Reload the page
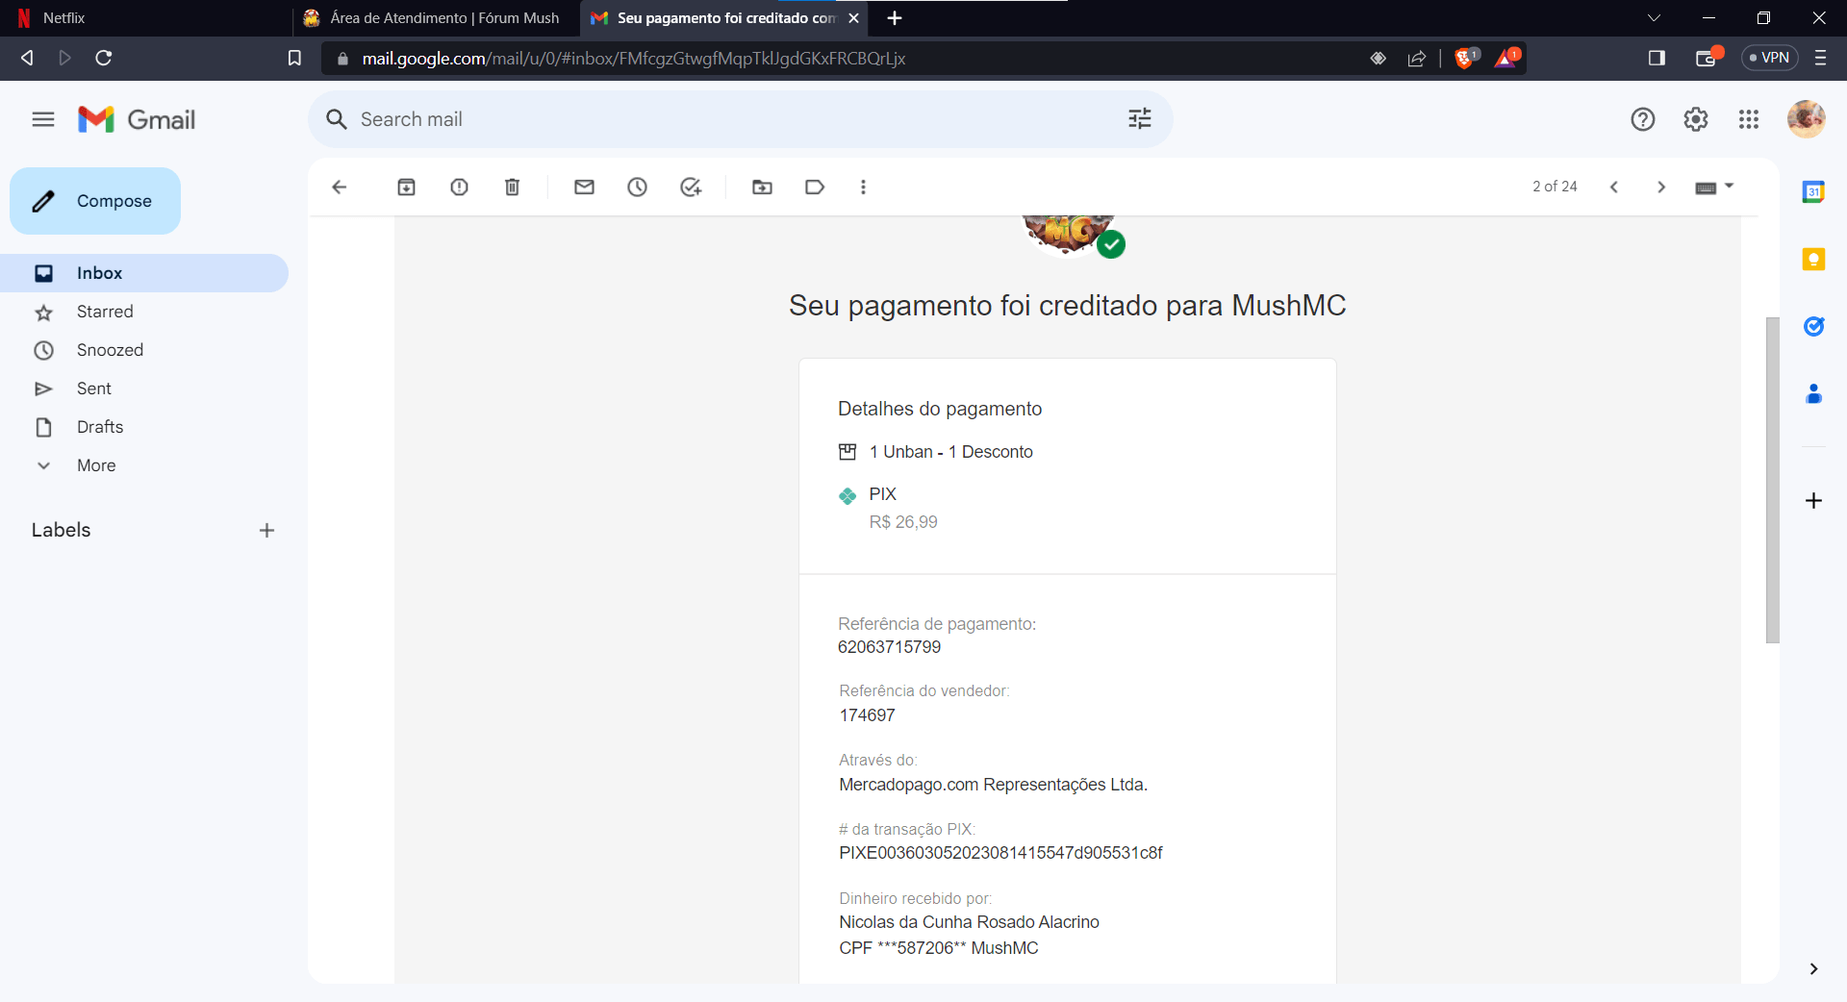 click(x=104, y=58)
